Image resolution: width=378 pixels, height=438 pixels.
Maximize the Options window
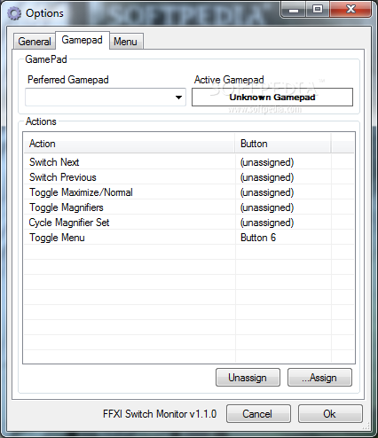[318, 10]
